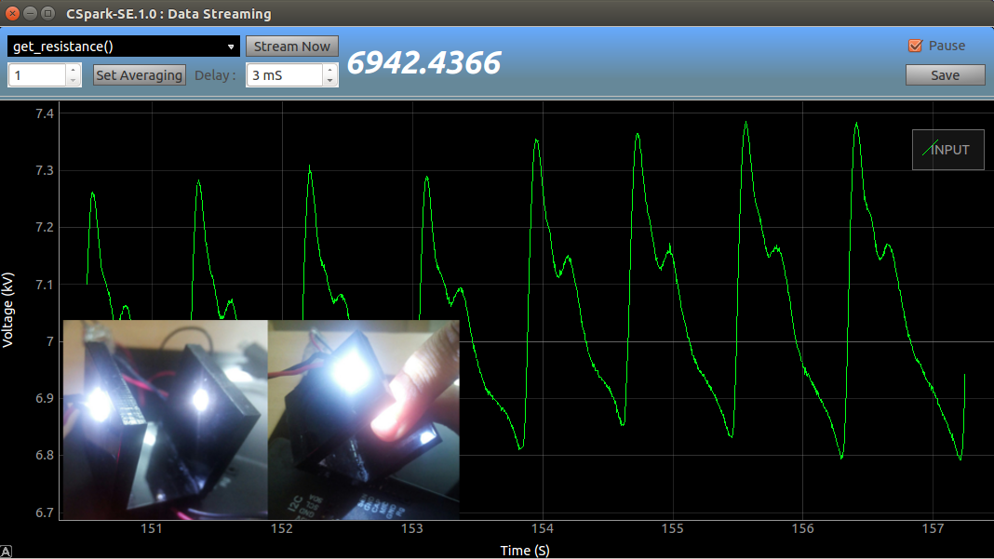Toggle the Pause checkbox

click(x=915, y=46)
